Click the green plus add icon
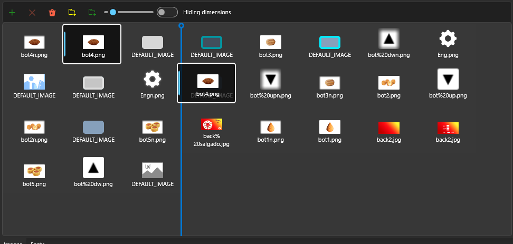 click(12, 12)
